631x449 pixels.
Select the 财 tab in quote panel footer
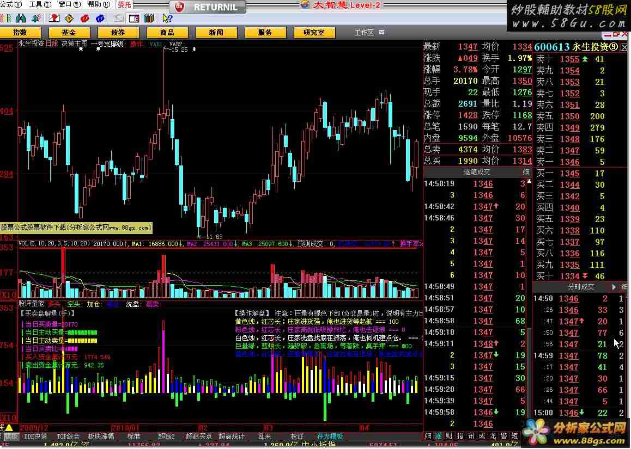pos(450,436)
